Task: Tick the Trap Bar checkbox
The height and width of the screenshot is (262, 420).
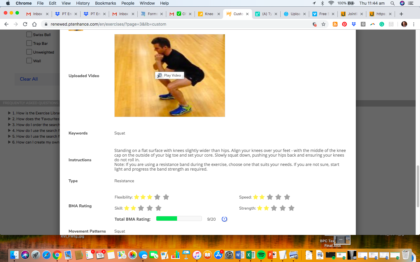Action: pyautogui.click(x=29, y=43)
